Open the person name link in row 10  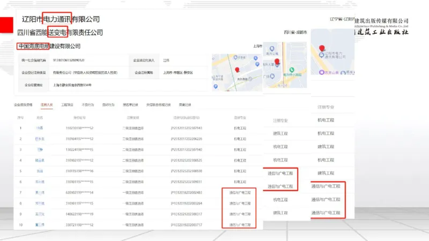tap(40, 225)
